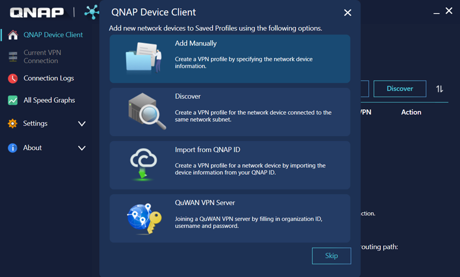Click the sort arrows icon next to Discover
Screen dimensions: 460x277
pyautogui.click(x=439, y=89)
